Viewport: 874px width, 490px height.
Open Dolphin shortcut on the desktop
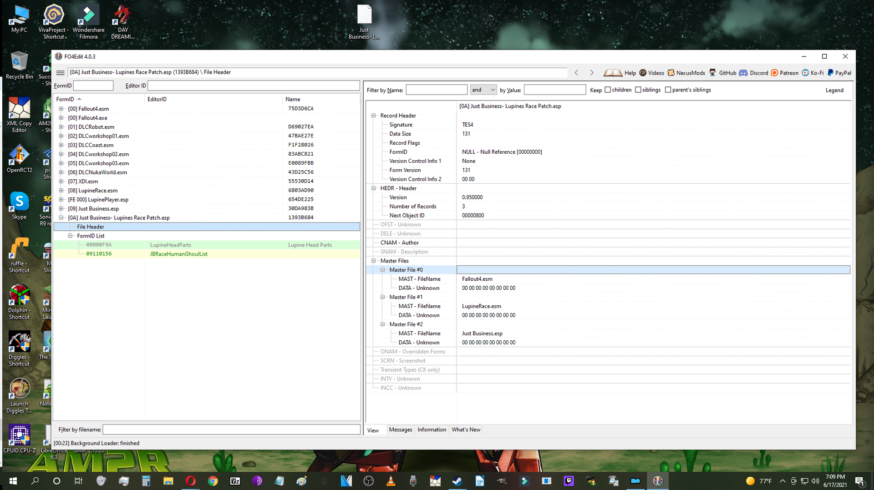pyautogui.click(x=19, y=302)
